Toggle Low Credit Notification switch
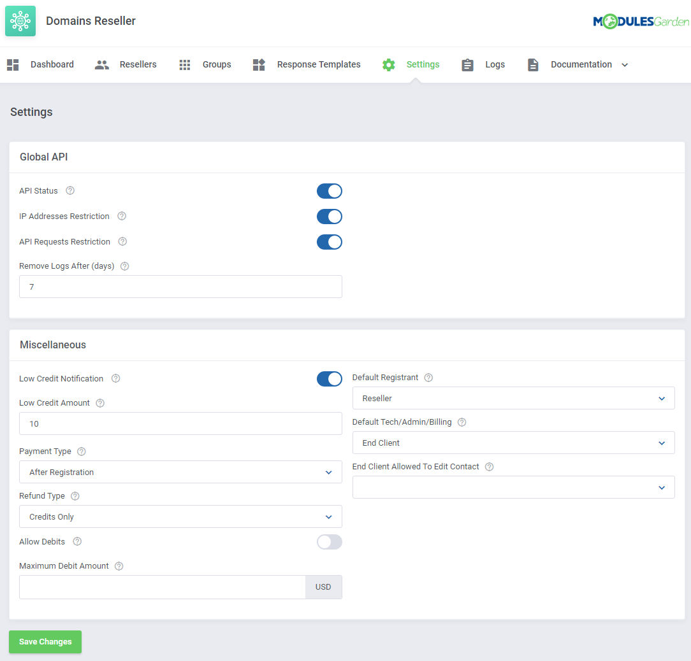Viewport: 691px width, 661px height. 329,379
